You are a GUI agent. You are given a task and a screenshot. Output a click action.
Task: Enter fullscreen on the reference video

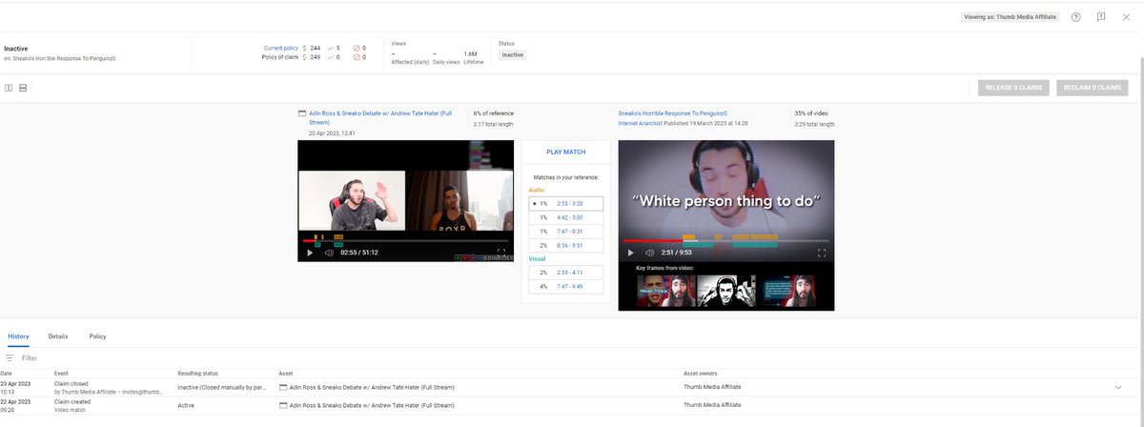click(x=501, y=253)
